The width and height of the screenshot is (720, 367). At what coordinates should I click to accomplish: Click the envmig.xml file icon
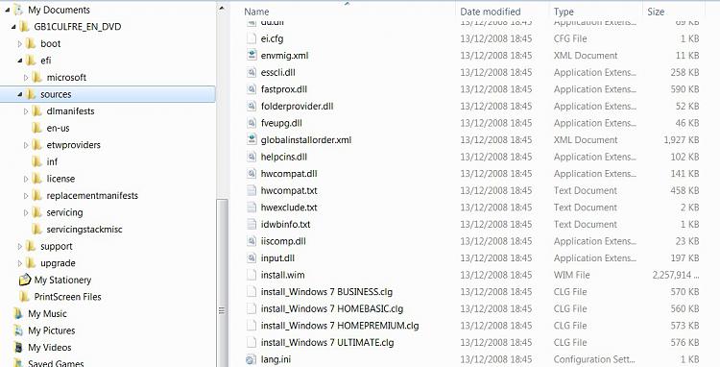(252, 56)
